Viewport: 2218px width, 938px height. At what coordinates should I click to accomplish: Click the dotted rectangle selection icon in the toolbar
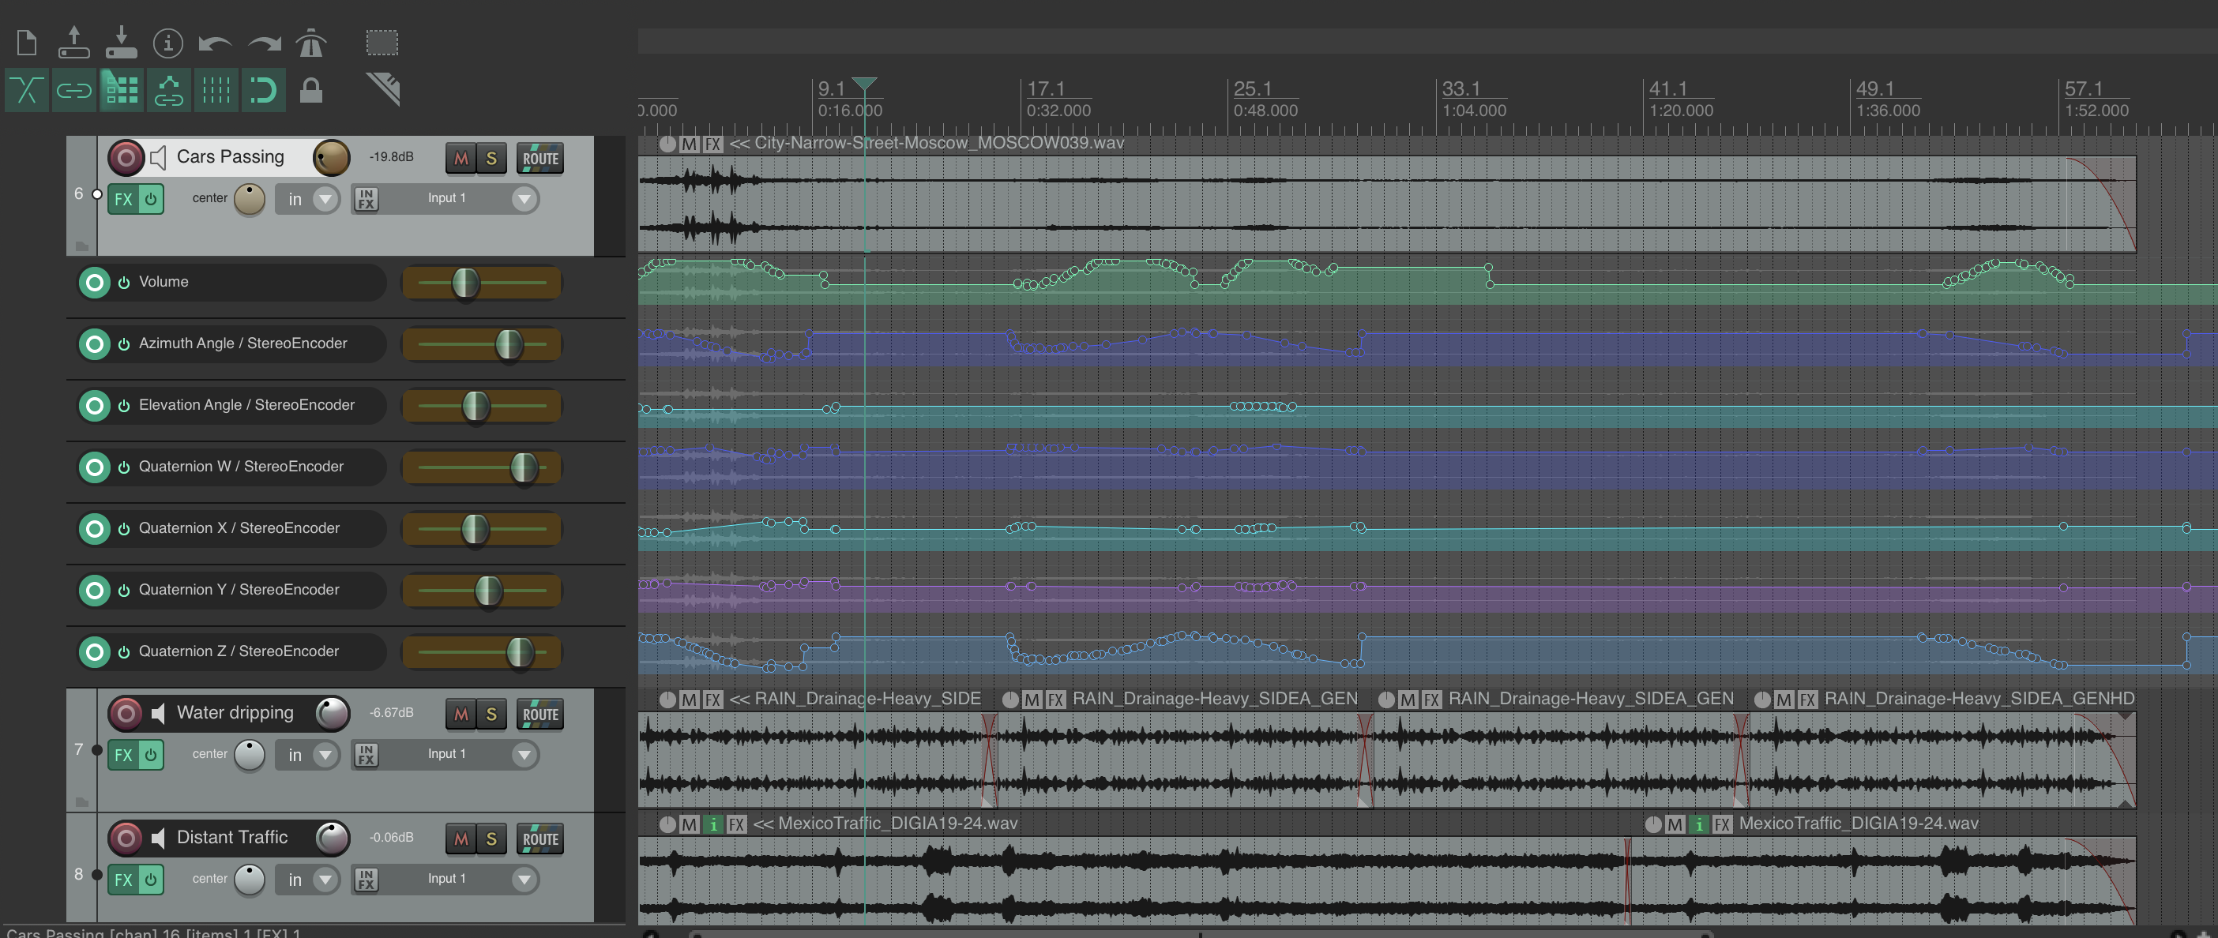pos(382,42)
